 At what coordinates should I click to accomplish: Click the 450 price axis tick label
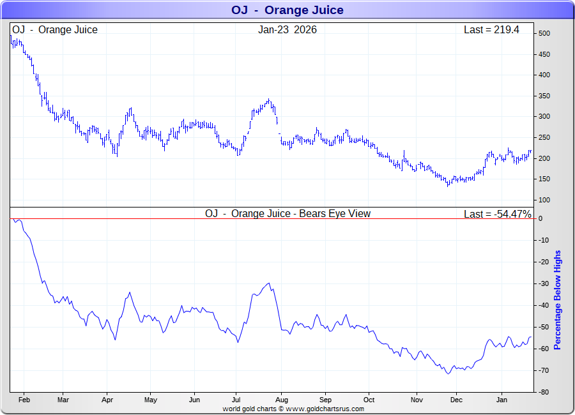coord(544,54)
